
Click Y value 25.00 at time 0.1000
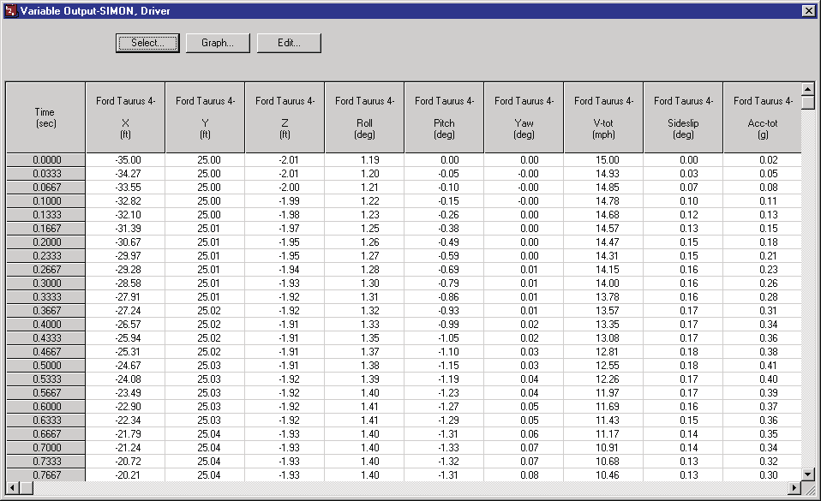(206, 201)
